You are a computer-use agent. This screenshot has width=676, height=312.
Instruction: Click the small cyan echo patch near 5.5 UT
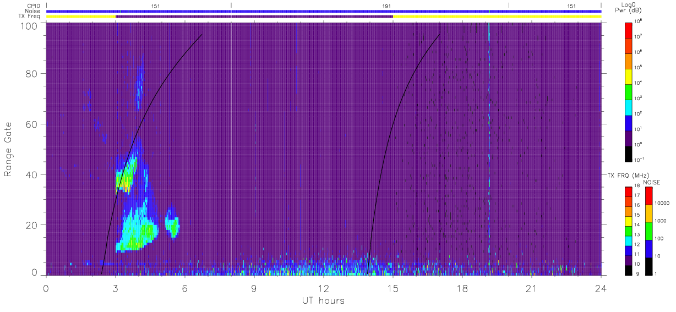[173, 226]
